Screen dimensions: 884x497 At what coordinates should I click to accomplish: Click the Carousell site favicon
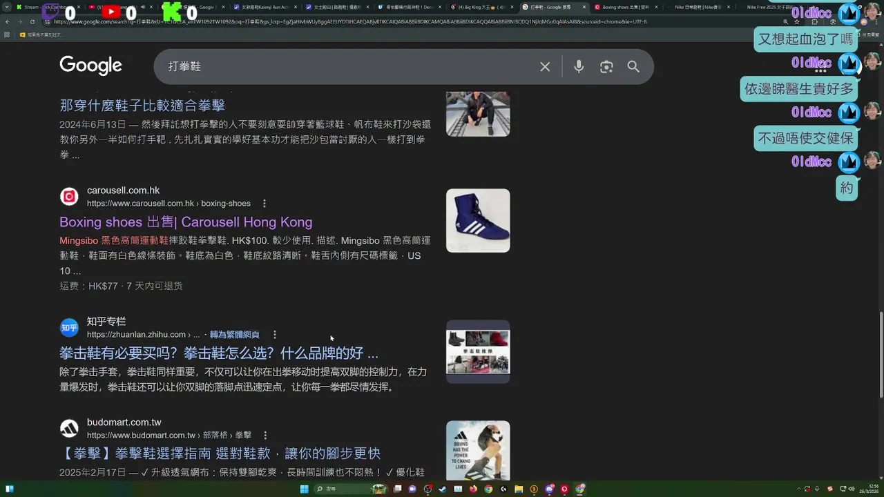coord(69,197)
